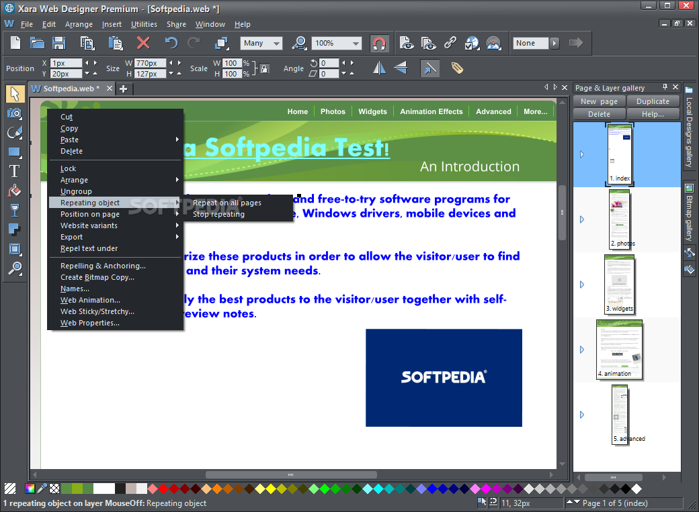
Task: Expand layers of page 4. animation
Action: [x=582, y=350]
